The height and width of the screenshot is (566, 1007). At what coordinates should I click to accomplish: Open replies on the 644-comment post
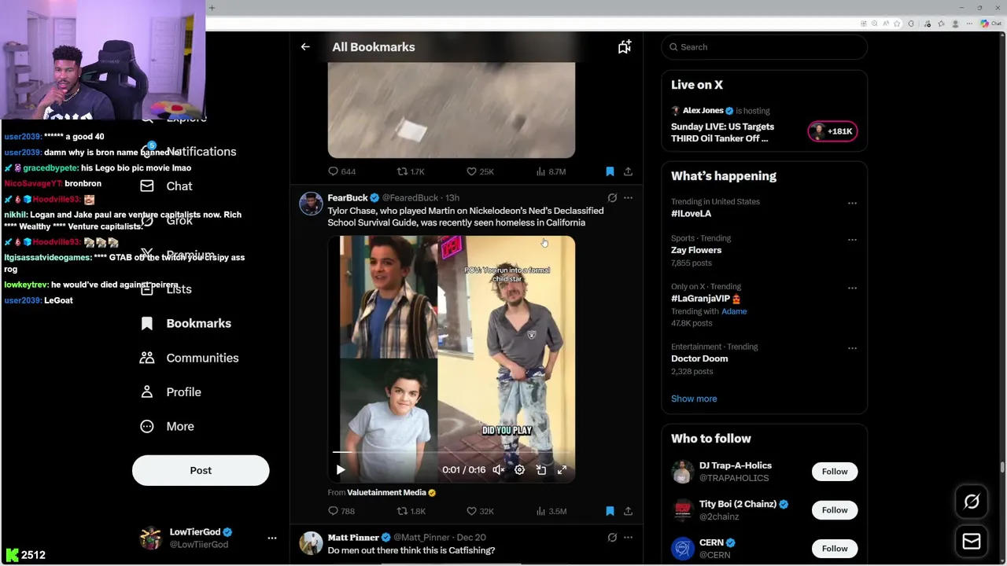[341, 171]
